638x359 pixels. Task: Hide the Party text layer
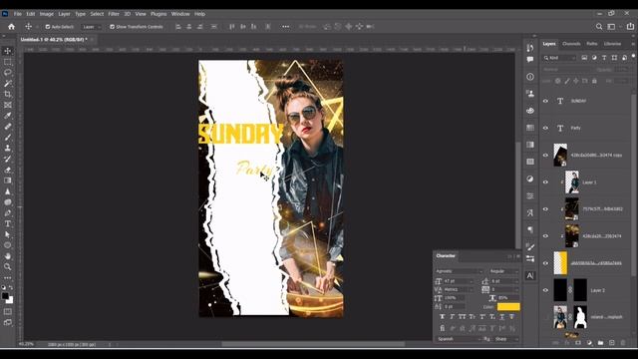(545, 128)
